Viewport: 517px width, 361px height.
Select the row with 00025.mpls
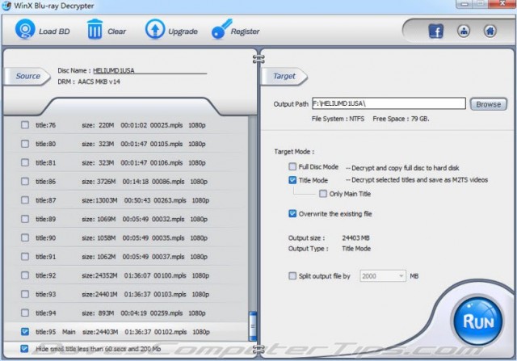click(x=127, y=125)
